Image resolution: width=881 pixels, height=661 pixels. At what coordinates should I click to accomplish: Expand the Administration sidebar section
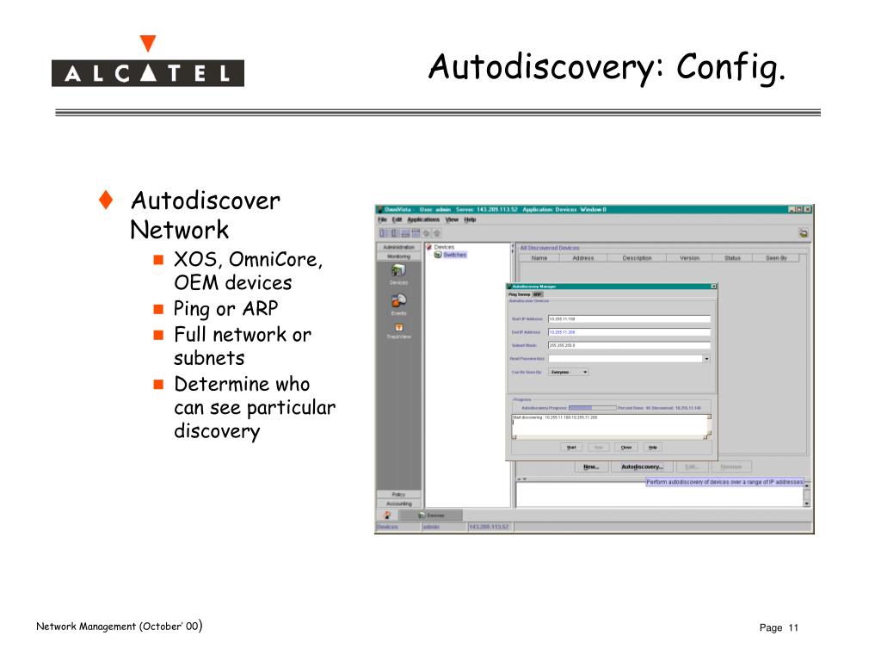click(398, 247)
